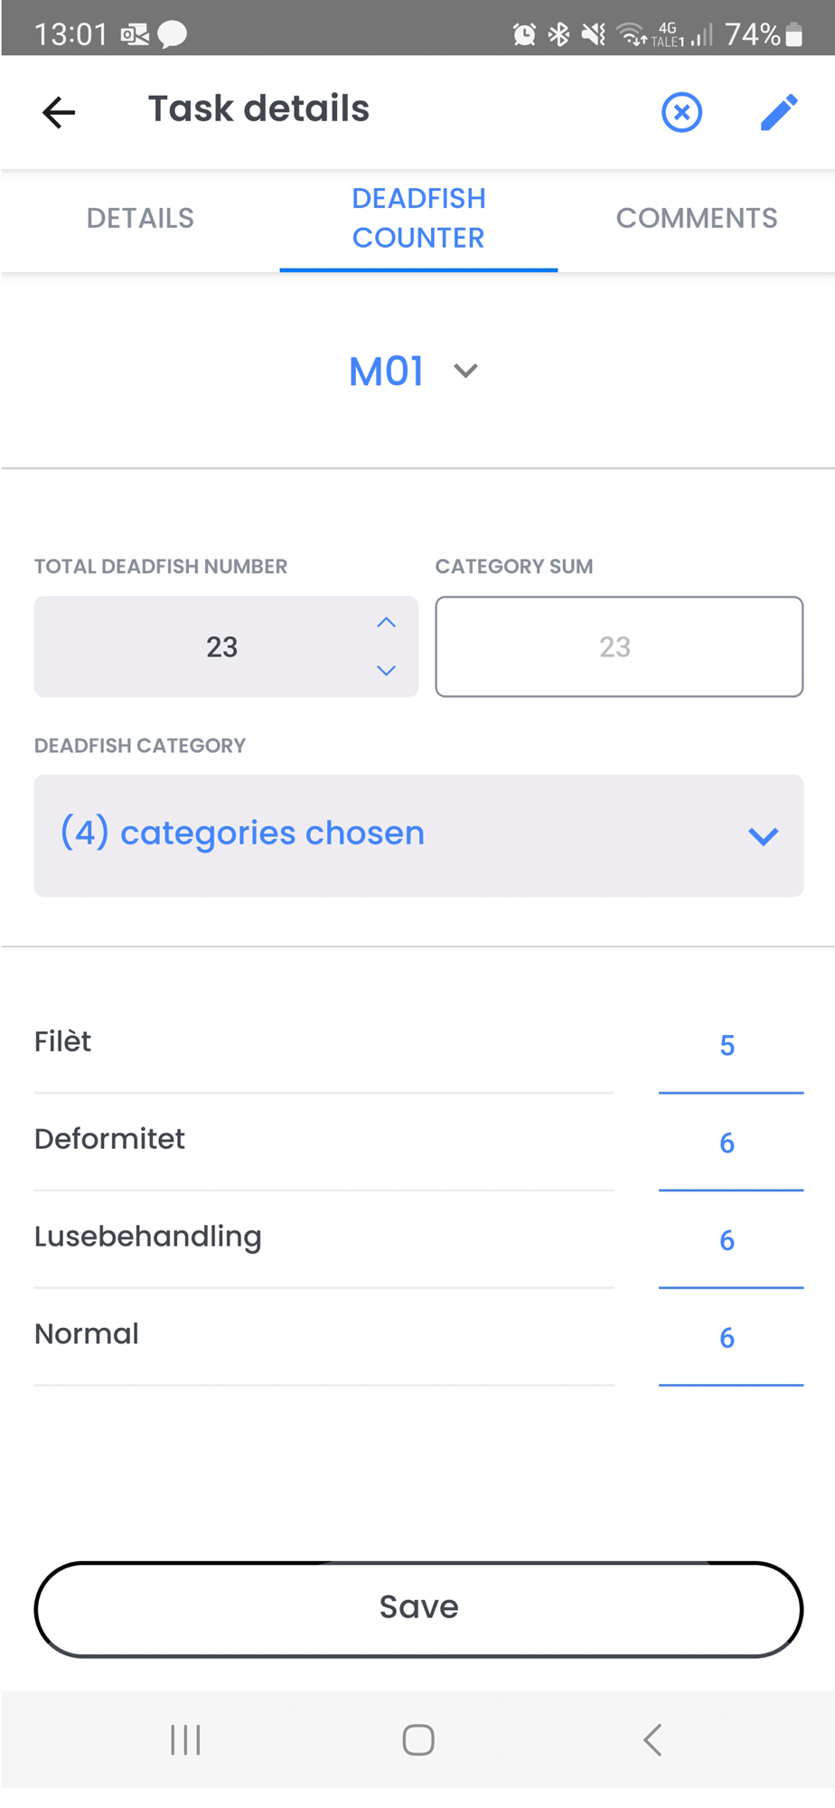Decrease total deadfish number with down arrow
The image size is (835, 1808).
pos(386,671)
